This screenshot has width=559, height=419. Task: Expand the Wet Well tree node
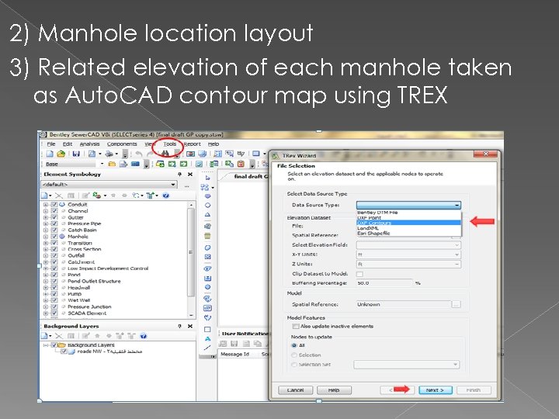[x=46, y=300]
